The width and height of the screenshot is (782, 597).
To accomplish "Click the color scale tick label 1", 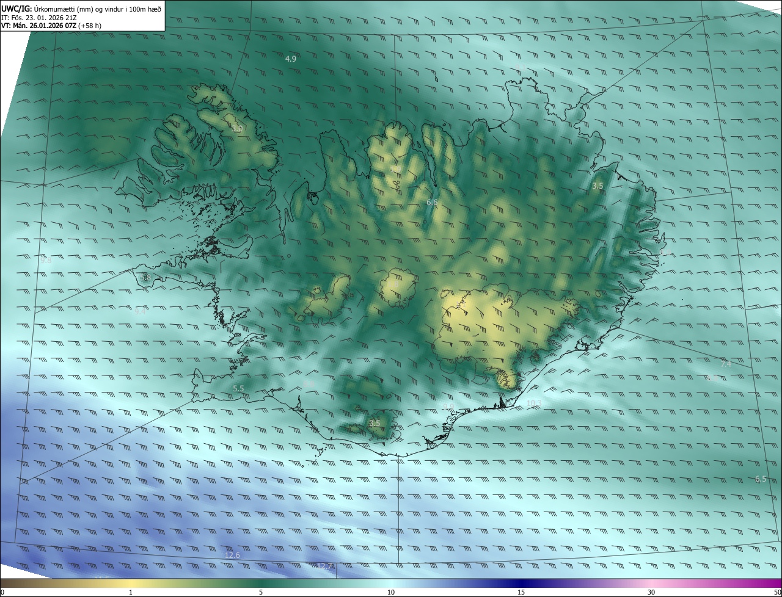I will tap(131, 592).
